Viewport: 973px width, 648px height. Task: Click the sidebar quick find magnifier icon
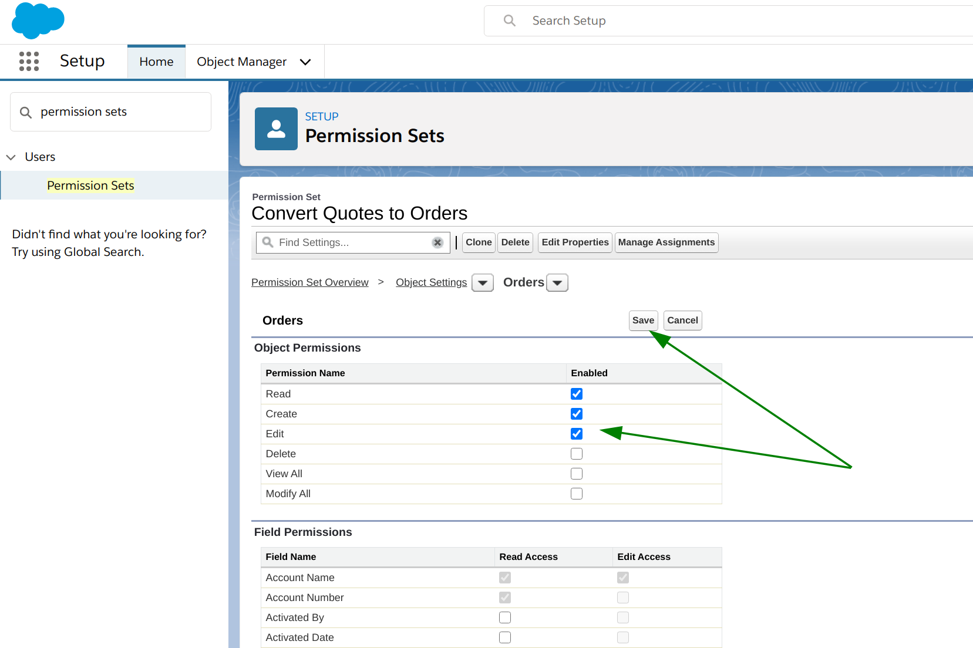tap(26, 112)
